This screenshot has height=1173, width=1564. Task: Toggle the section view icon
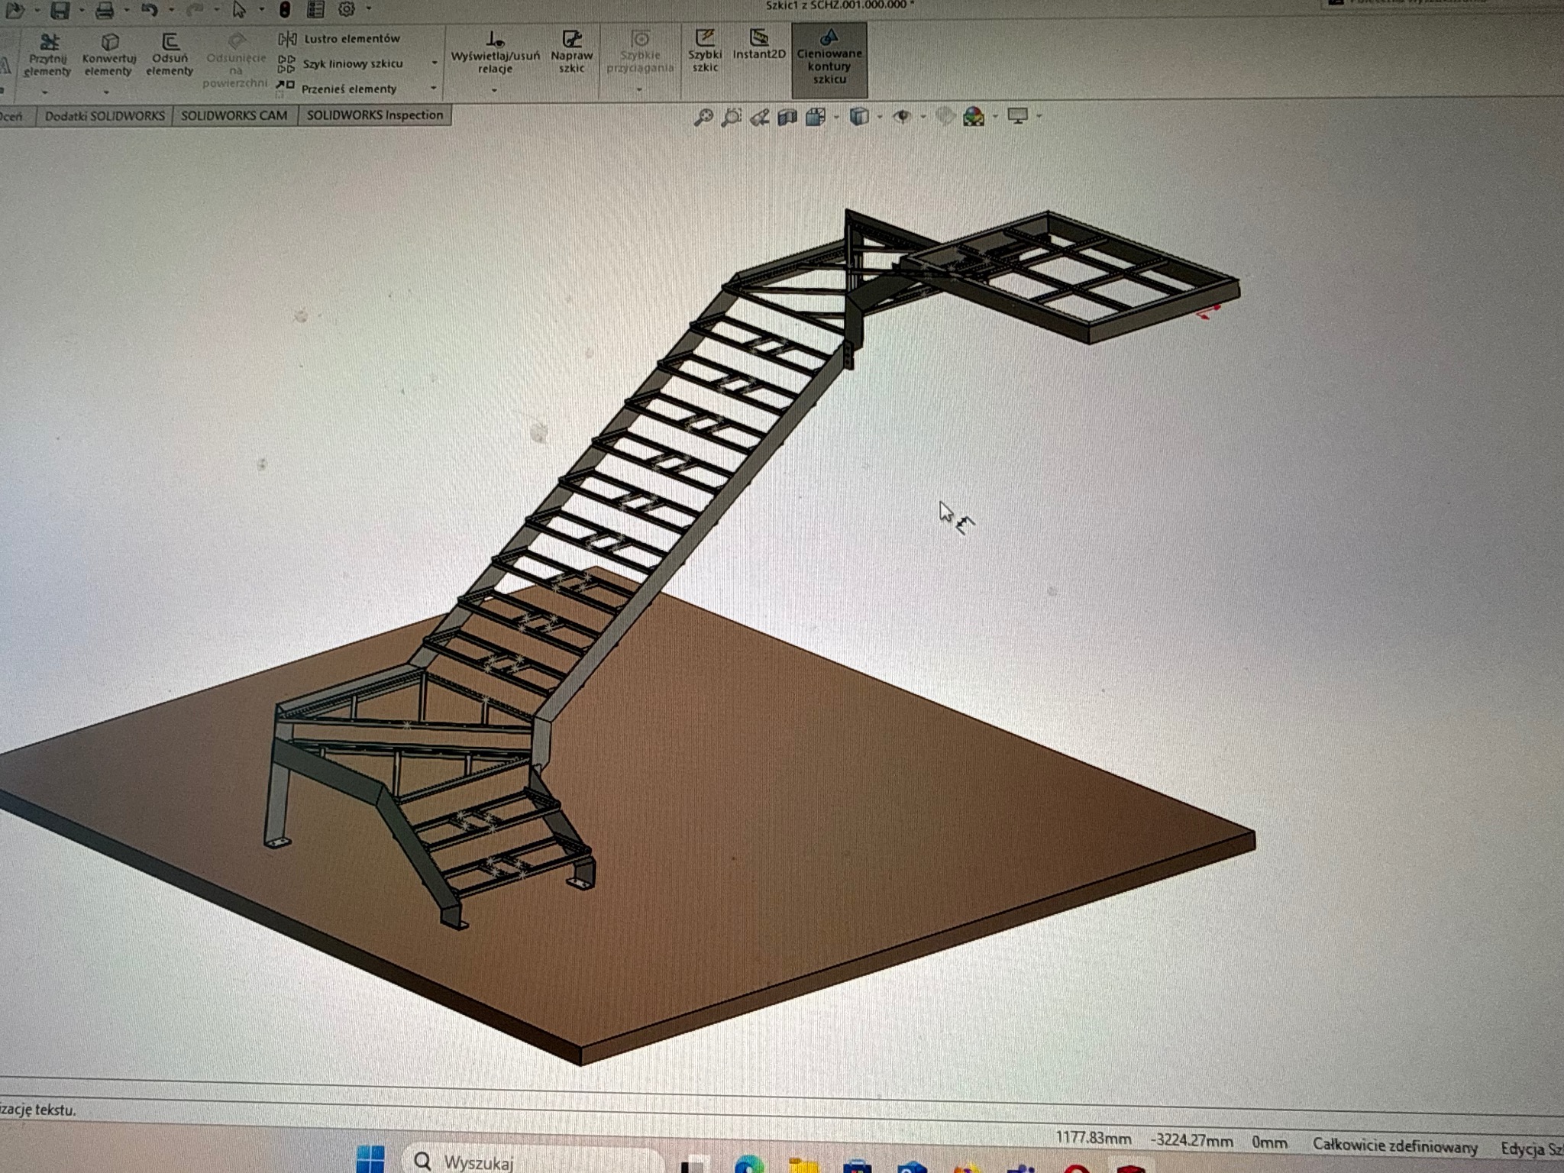click(787, 116)
